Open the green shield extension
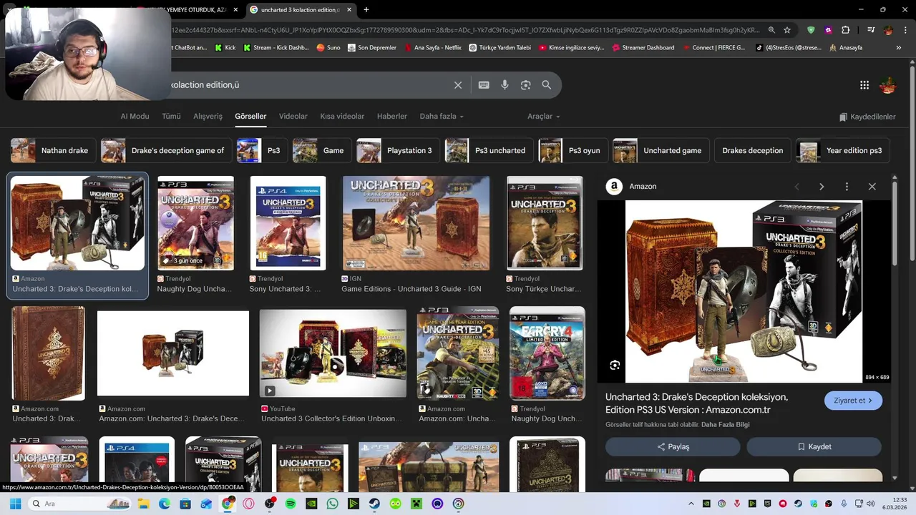Image resolution: width=916 pixels, height=515 pixels. 811,30
